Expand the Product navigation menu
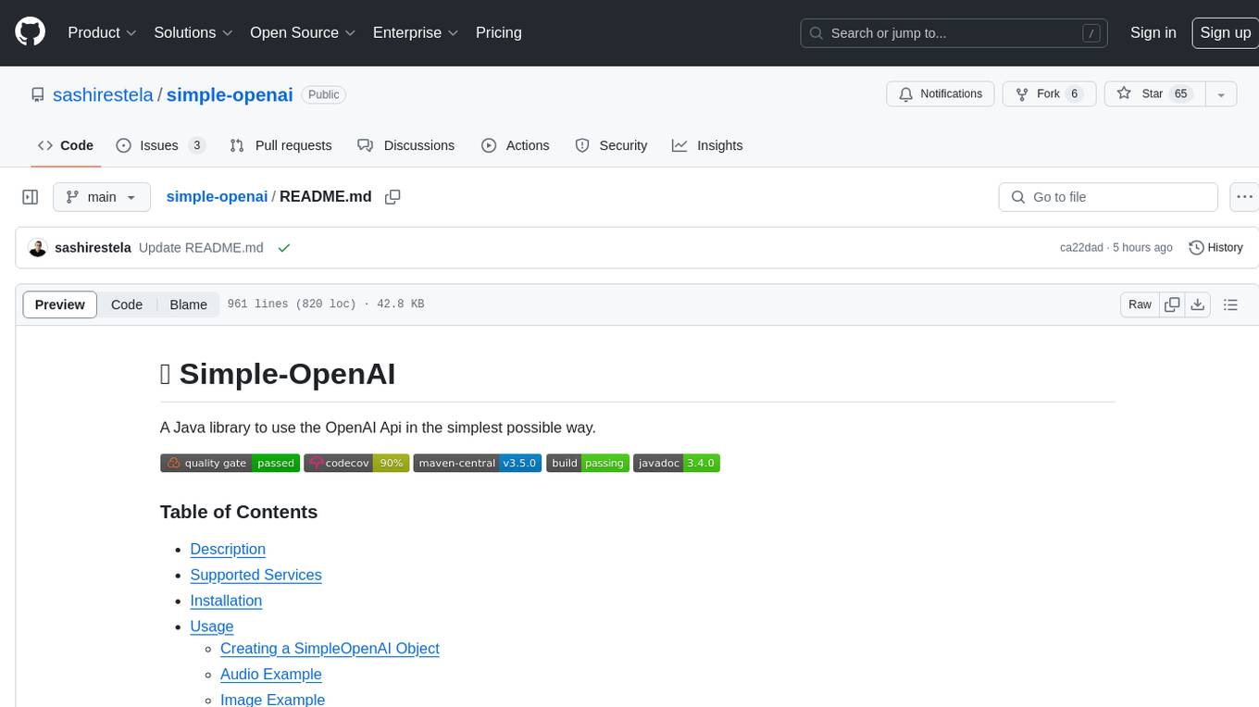 102,32
